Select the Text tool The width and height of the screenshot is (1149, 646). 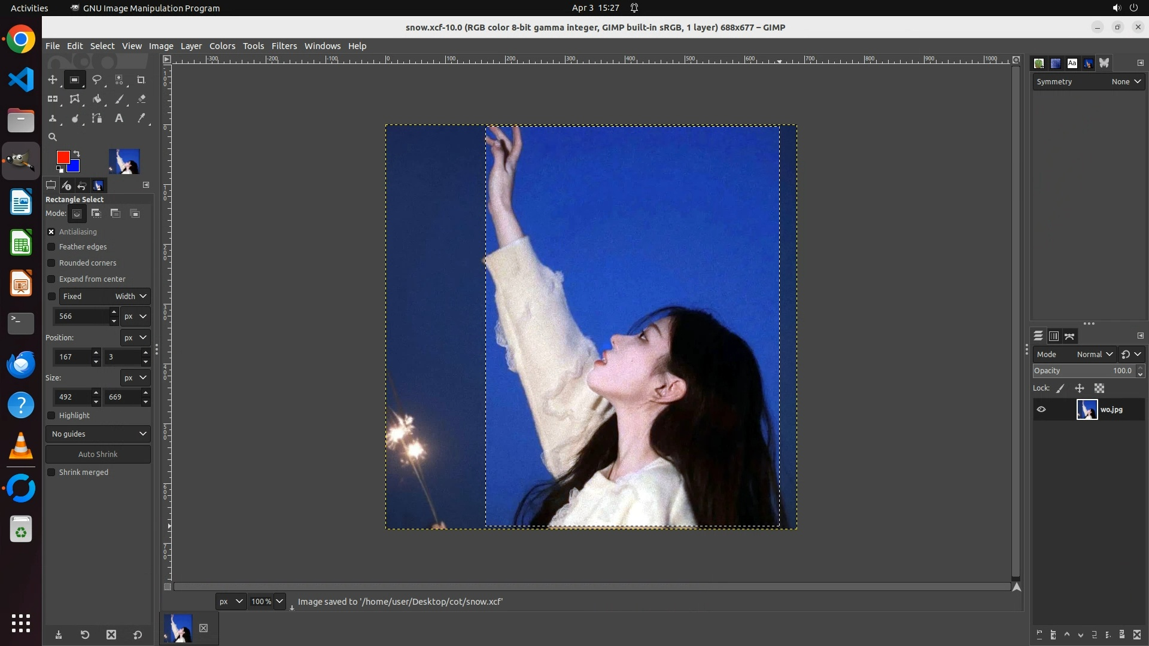(x=119, y=118)
